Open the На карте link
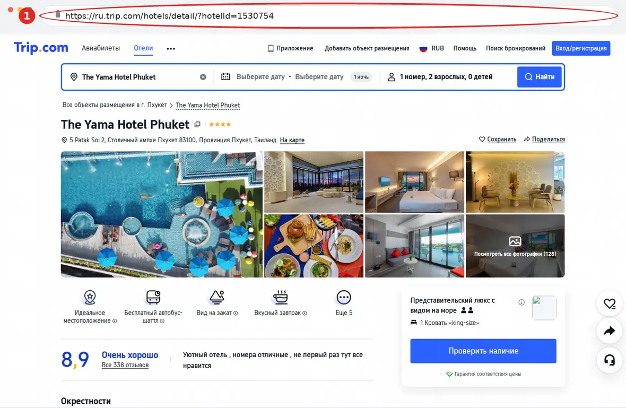The image size is (626, 408). (x=292, y=140)
